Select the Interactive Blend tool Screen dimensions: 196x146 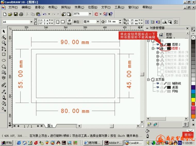pos(4,85)
